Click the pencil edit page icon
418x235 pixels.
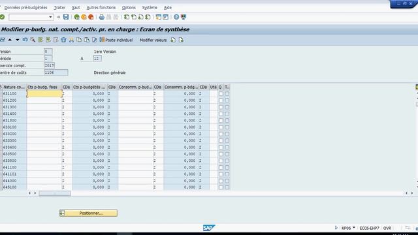(94, 40)
